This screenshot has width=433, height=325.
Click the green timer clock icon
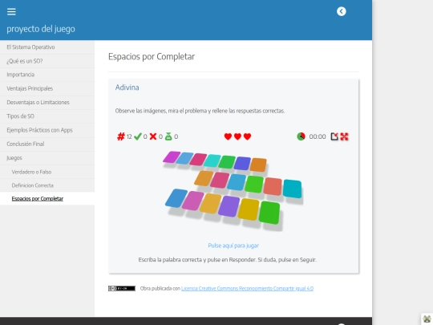301,136
